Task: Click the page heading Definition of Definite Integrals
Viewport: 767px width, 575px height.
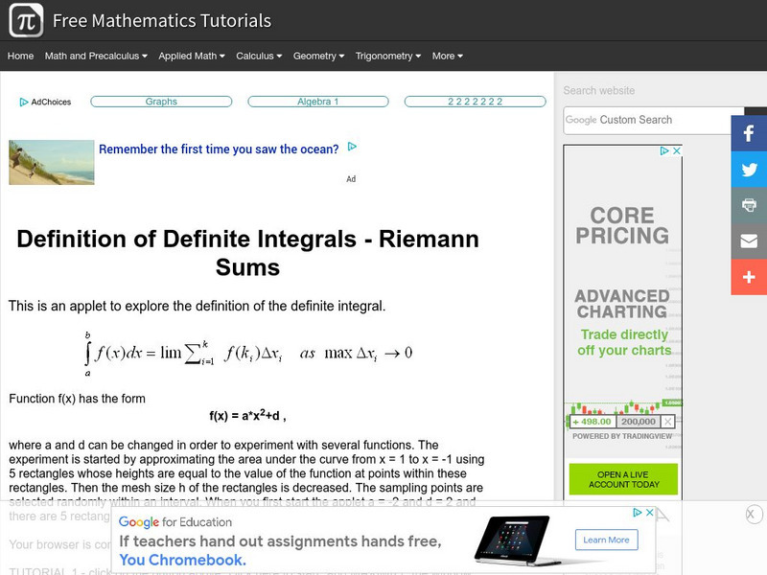Action: coord(247,253)
